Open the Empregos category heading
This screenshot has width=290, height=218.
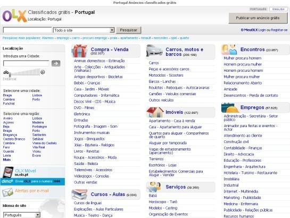tap(252, 107)
